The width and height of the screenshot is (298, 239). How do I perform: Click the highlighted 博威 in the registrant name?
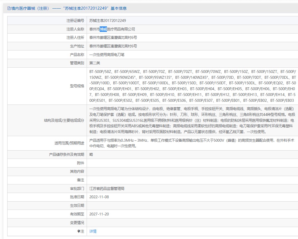pyautogui.click(x=103, y=29)
